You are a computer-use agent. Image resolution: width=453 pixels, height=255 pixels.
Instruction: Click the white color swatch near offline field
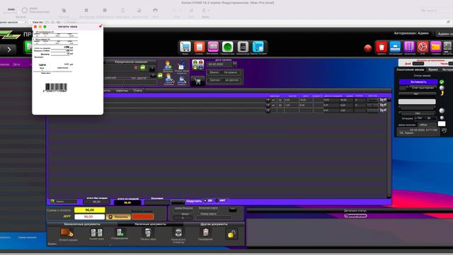click(x=442, y=124)
